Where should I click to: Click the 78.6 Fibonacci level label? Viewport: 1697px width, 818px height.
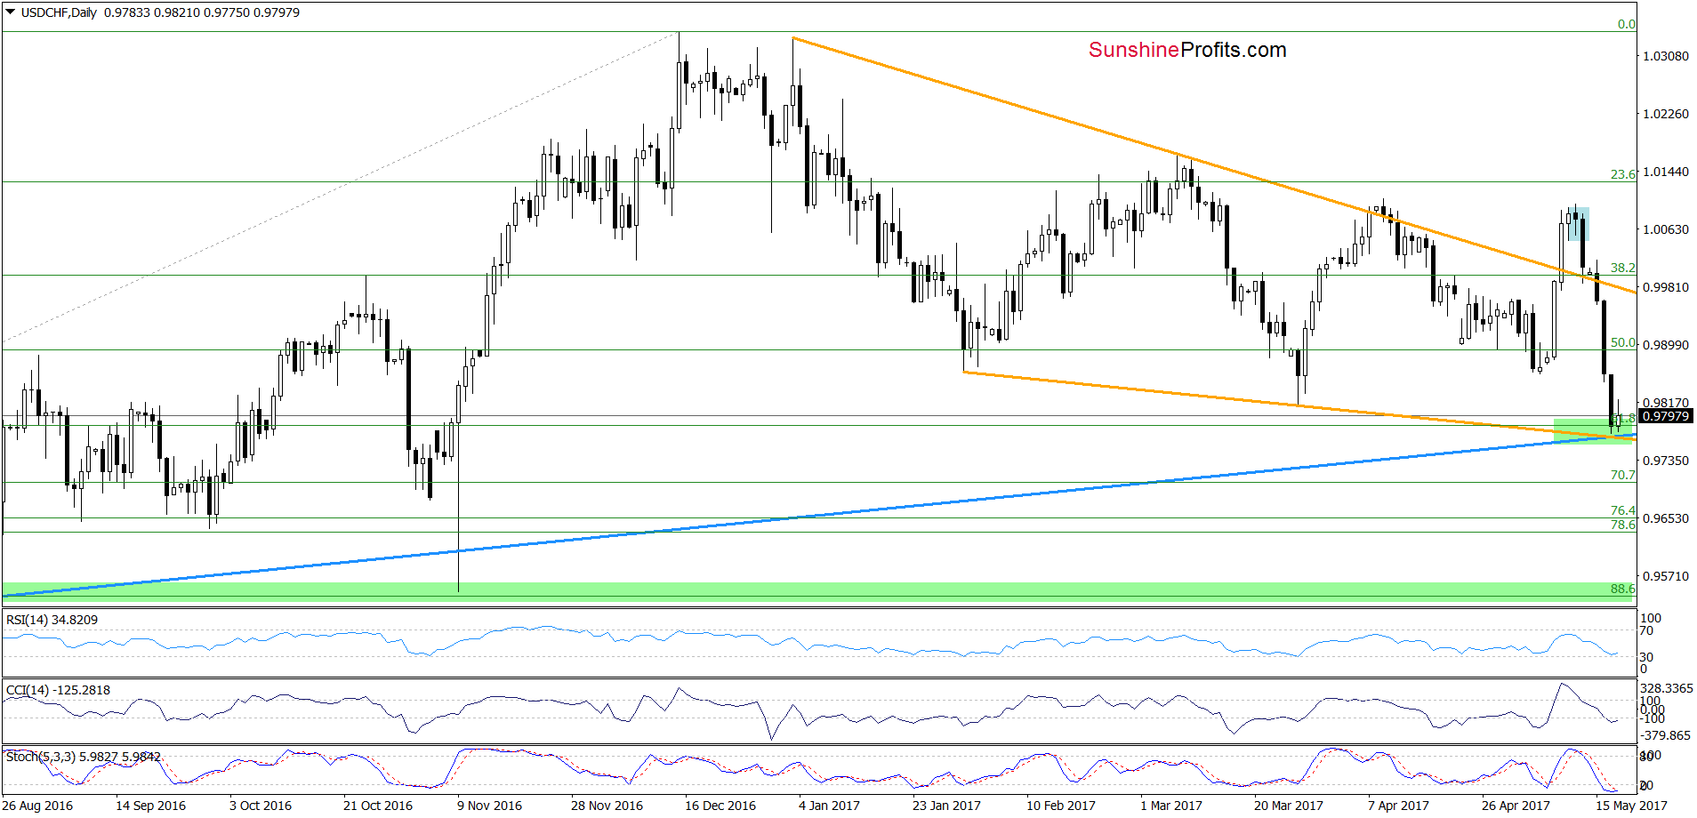pos(1622,525)
